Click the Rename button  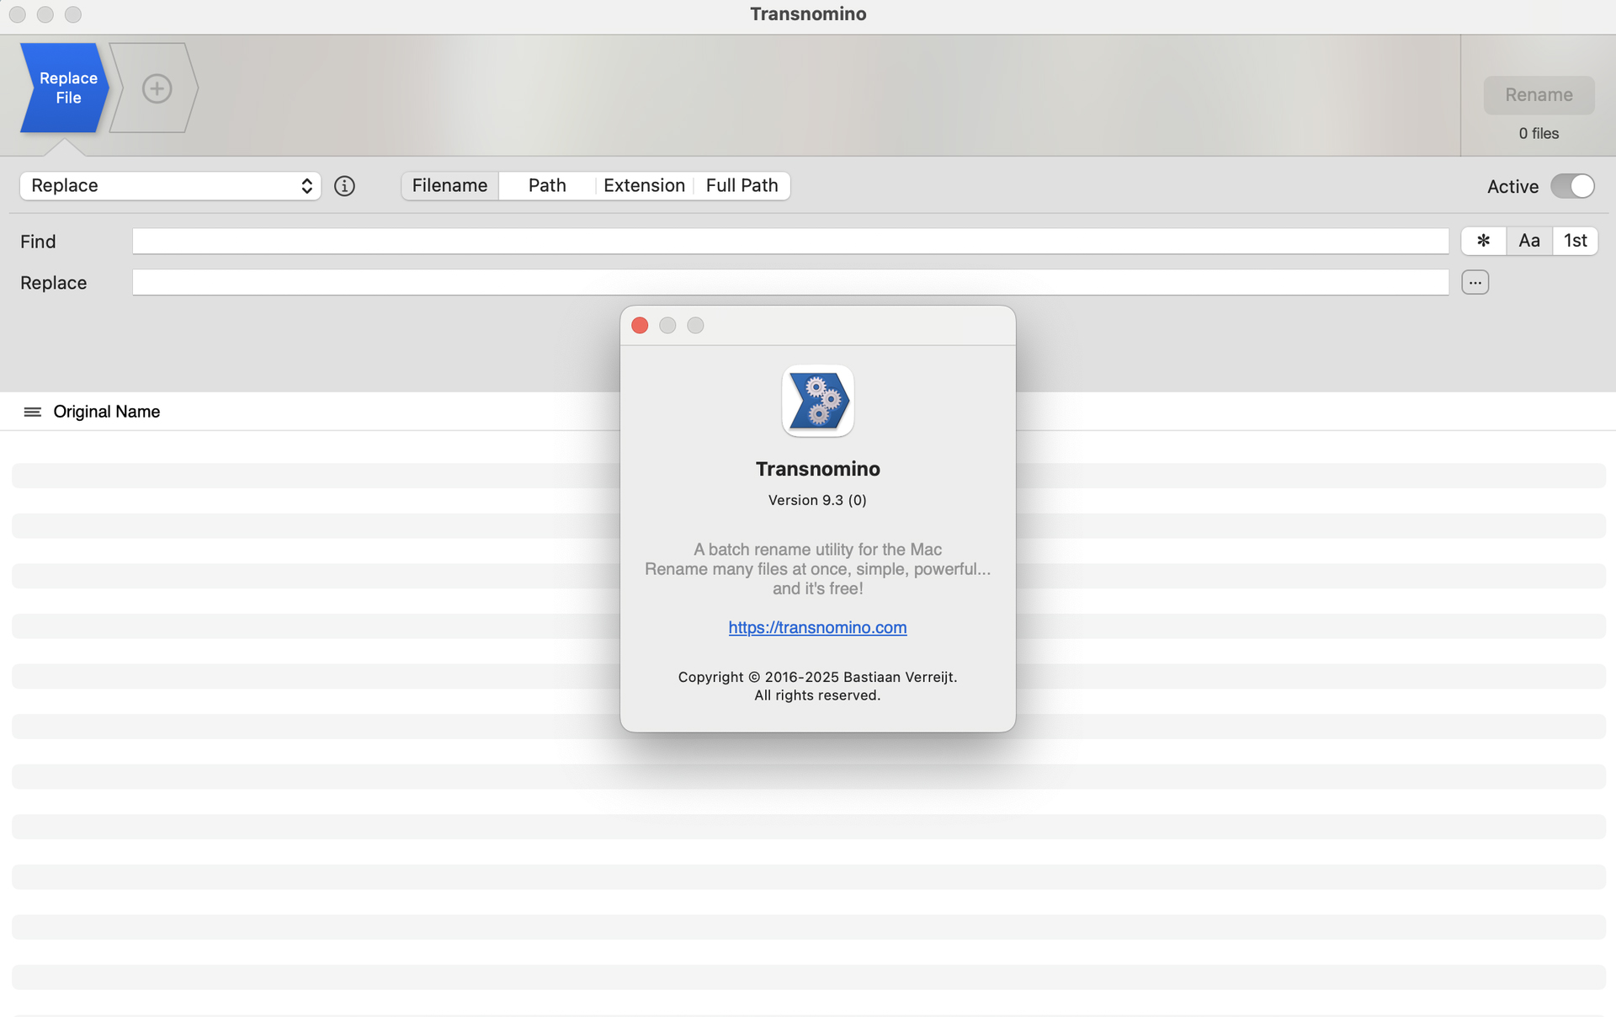(1539, 95)
